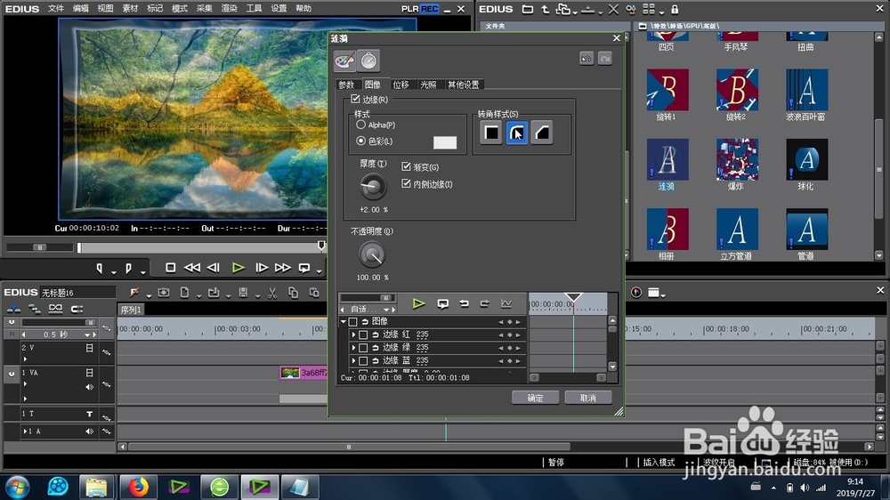The width and height of the screenshot is (890, 500).
Task: Expand the 边缘 红 parameter row
Action: pos(353,335)
